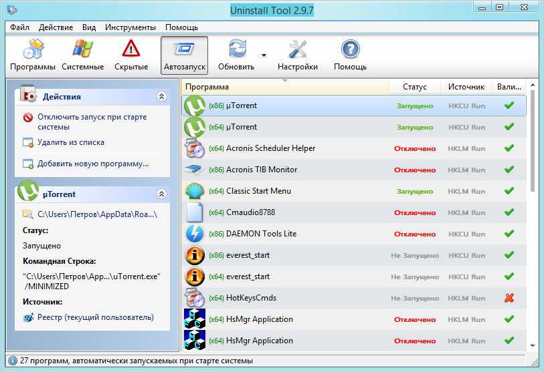This screenshot has width=544, height=372.
Task: Sort list by Статус column header
Action: pos(414,87)
